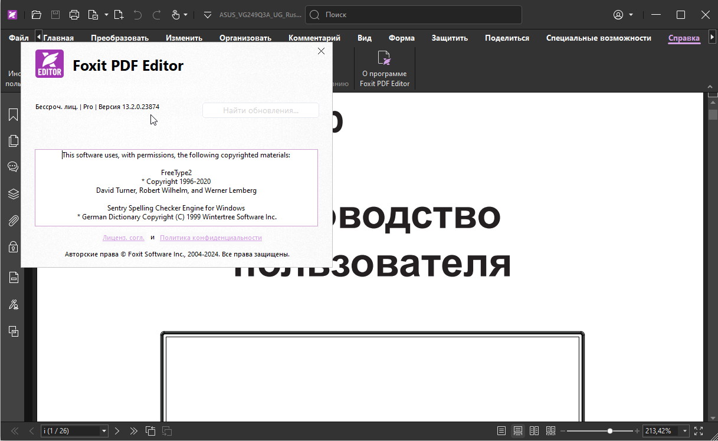Switch to single page view mode
This screenshot has width=718, height=441.
501,431
